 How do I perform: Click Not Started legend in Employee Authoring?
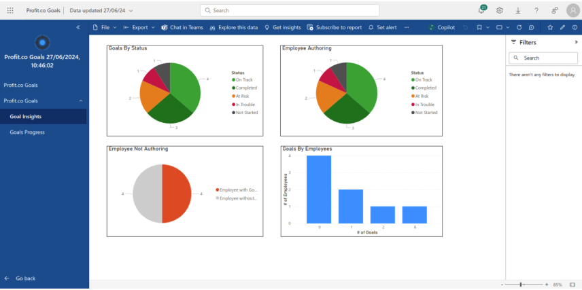(424, 112)
